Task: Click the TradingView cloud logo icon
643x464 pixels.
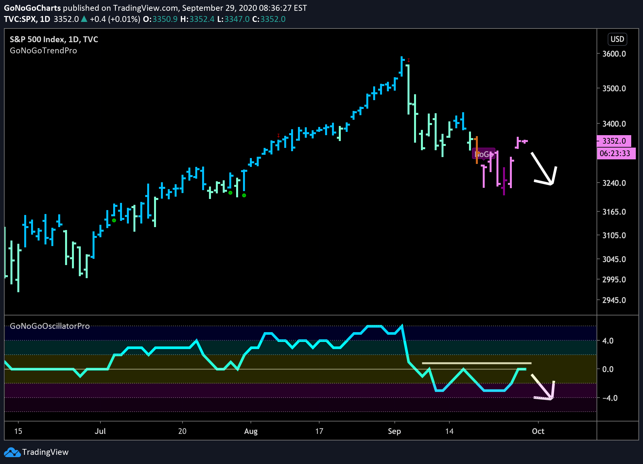Action: [x=12, y=452]
